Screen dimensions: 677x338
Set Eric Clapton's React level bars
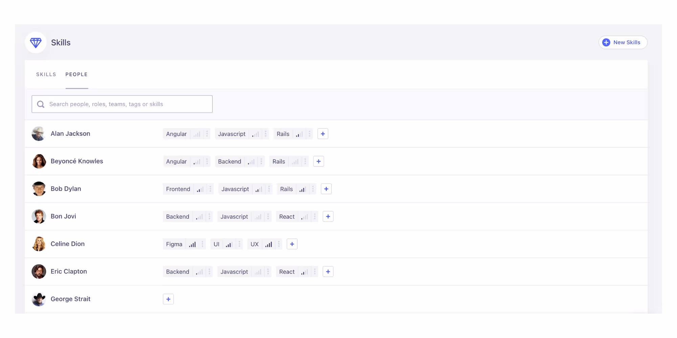[x=305, y=272]
